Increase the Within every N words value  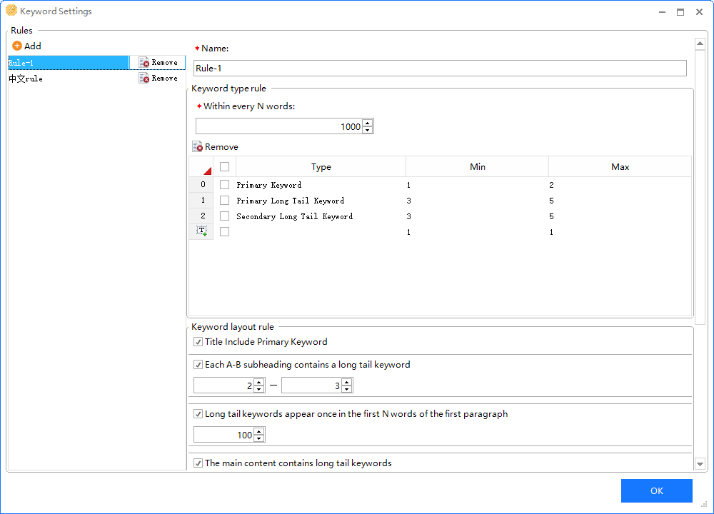tap(368, 124)
